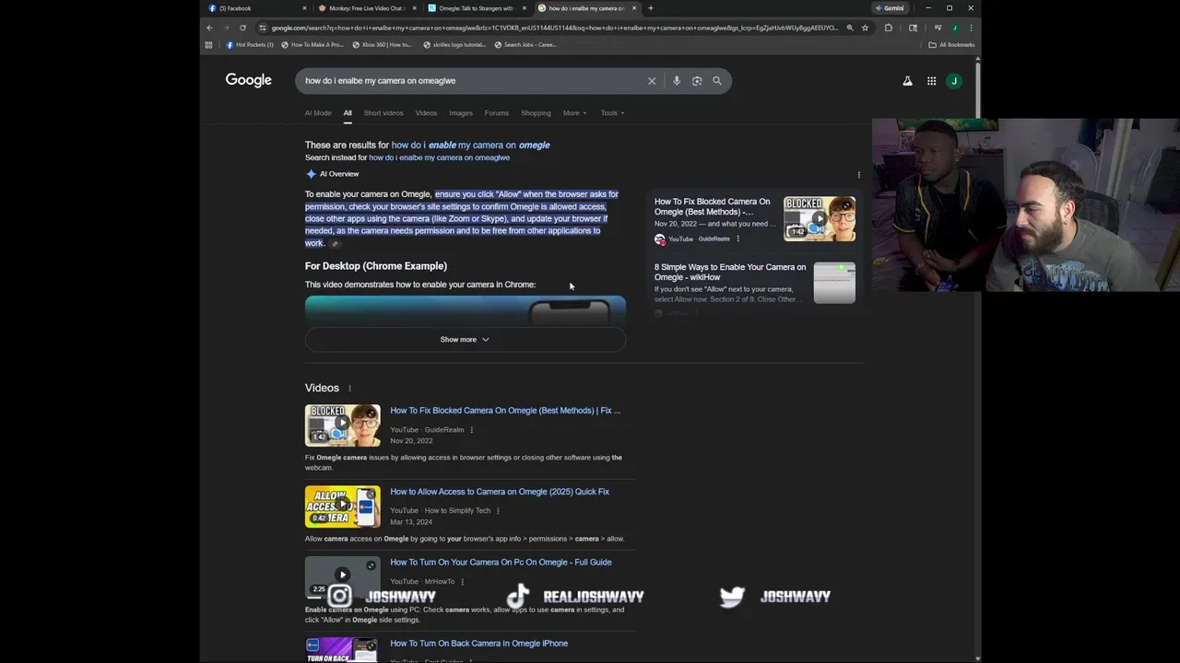Open the AI Overview three-dot options
The height and width of the screenshot is (663, 1180).
858,175
